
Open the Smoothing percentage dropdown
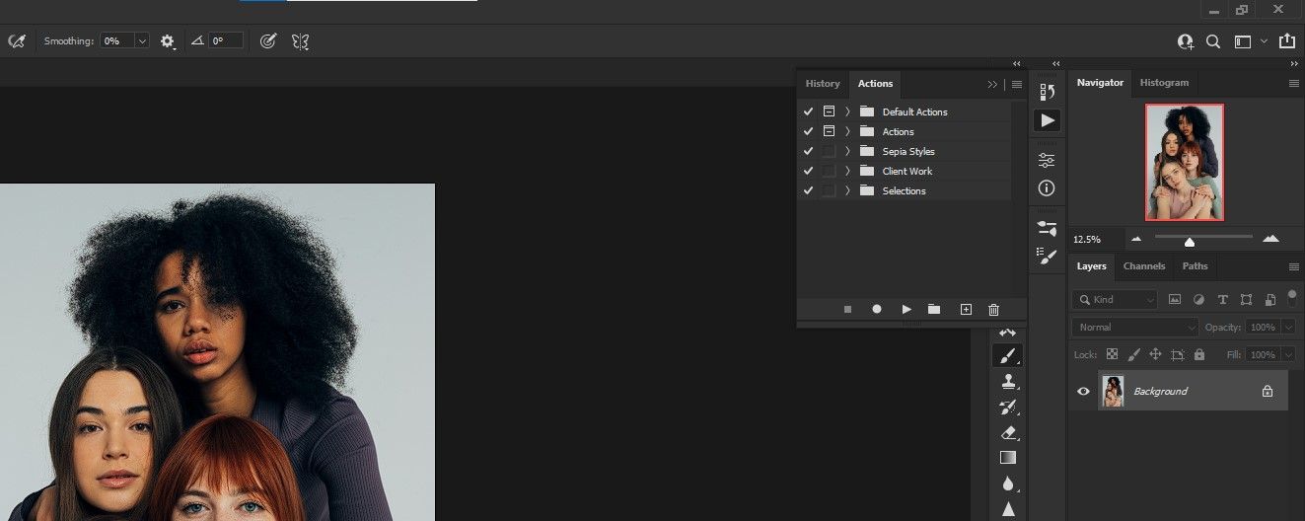[142, 41]
